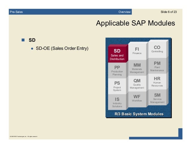Click the 'Applicable SAP Modules' title
Screen dimensions: 191x148
pyautogui.click(x=135, y=23)
